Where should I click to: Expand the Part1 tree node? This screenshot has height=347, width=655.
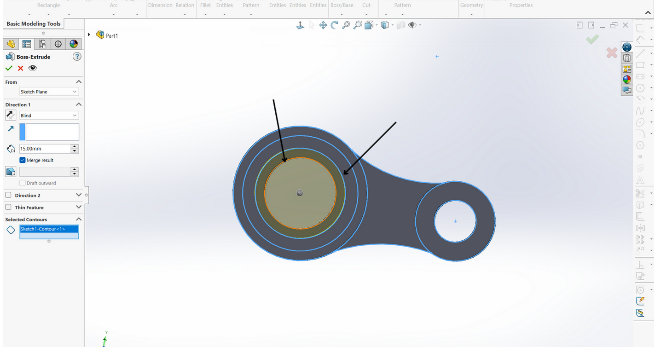pyautogui.click(x=89, y=35)
